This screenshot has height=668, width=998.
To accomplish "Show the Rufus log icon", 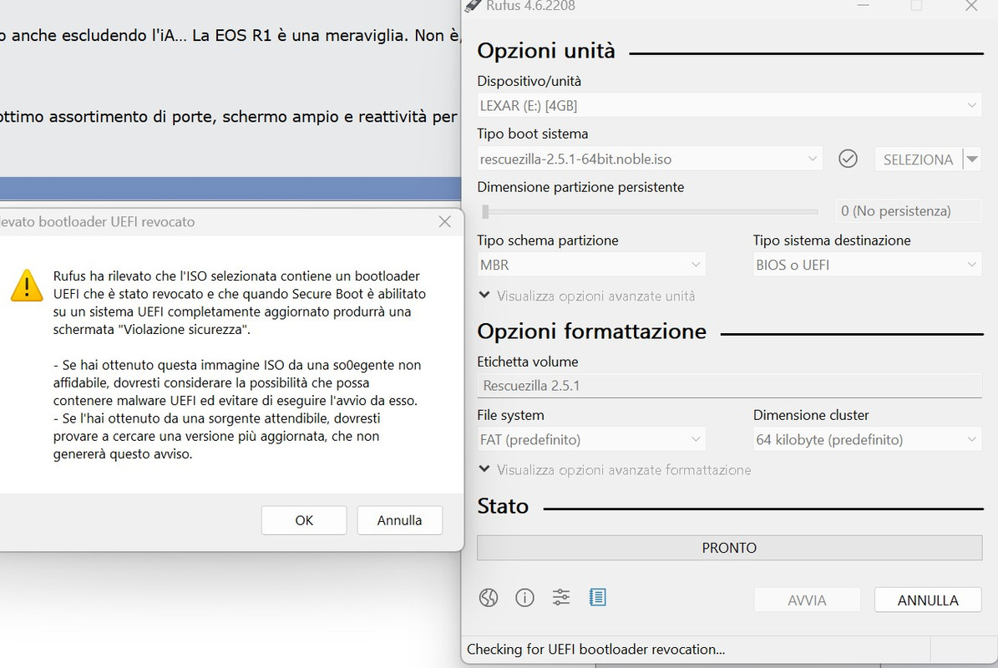I will [x=598, y=597].
